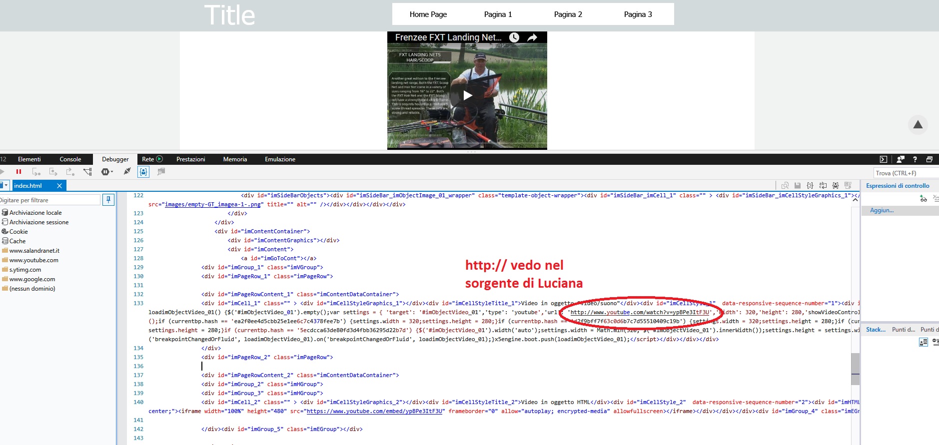The image size is (939, 445).
Task: Switch to the Rete tab
Action: (152, 159)
